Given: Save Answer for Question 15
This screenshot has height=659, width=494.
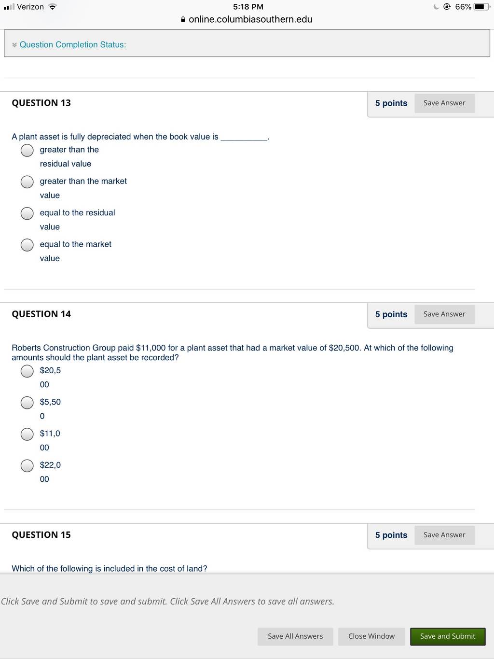Looking at the screenshot, I should (444, 535).
